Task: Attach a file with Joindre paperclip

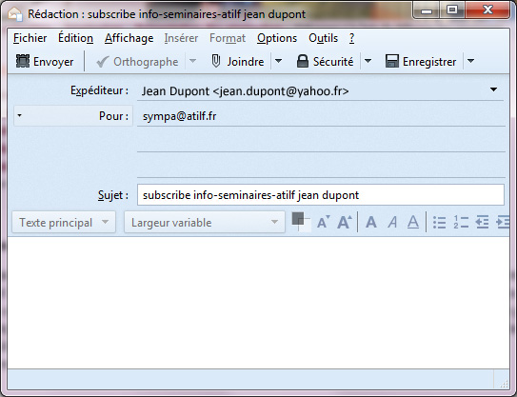Action: (237, 62)
